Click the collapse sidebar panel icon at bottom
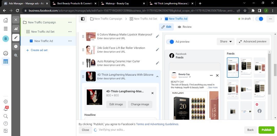 (6, 131)
